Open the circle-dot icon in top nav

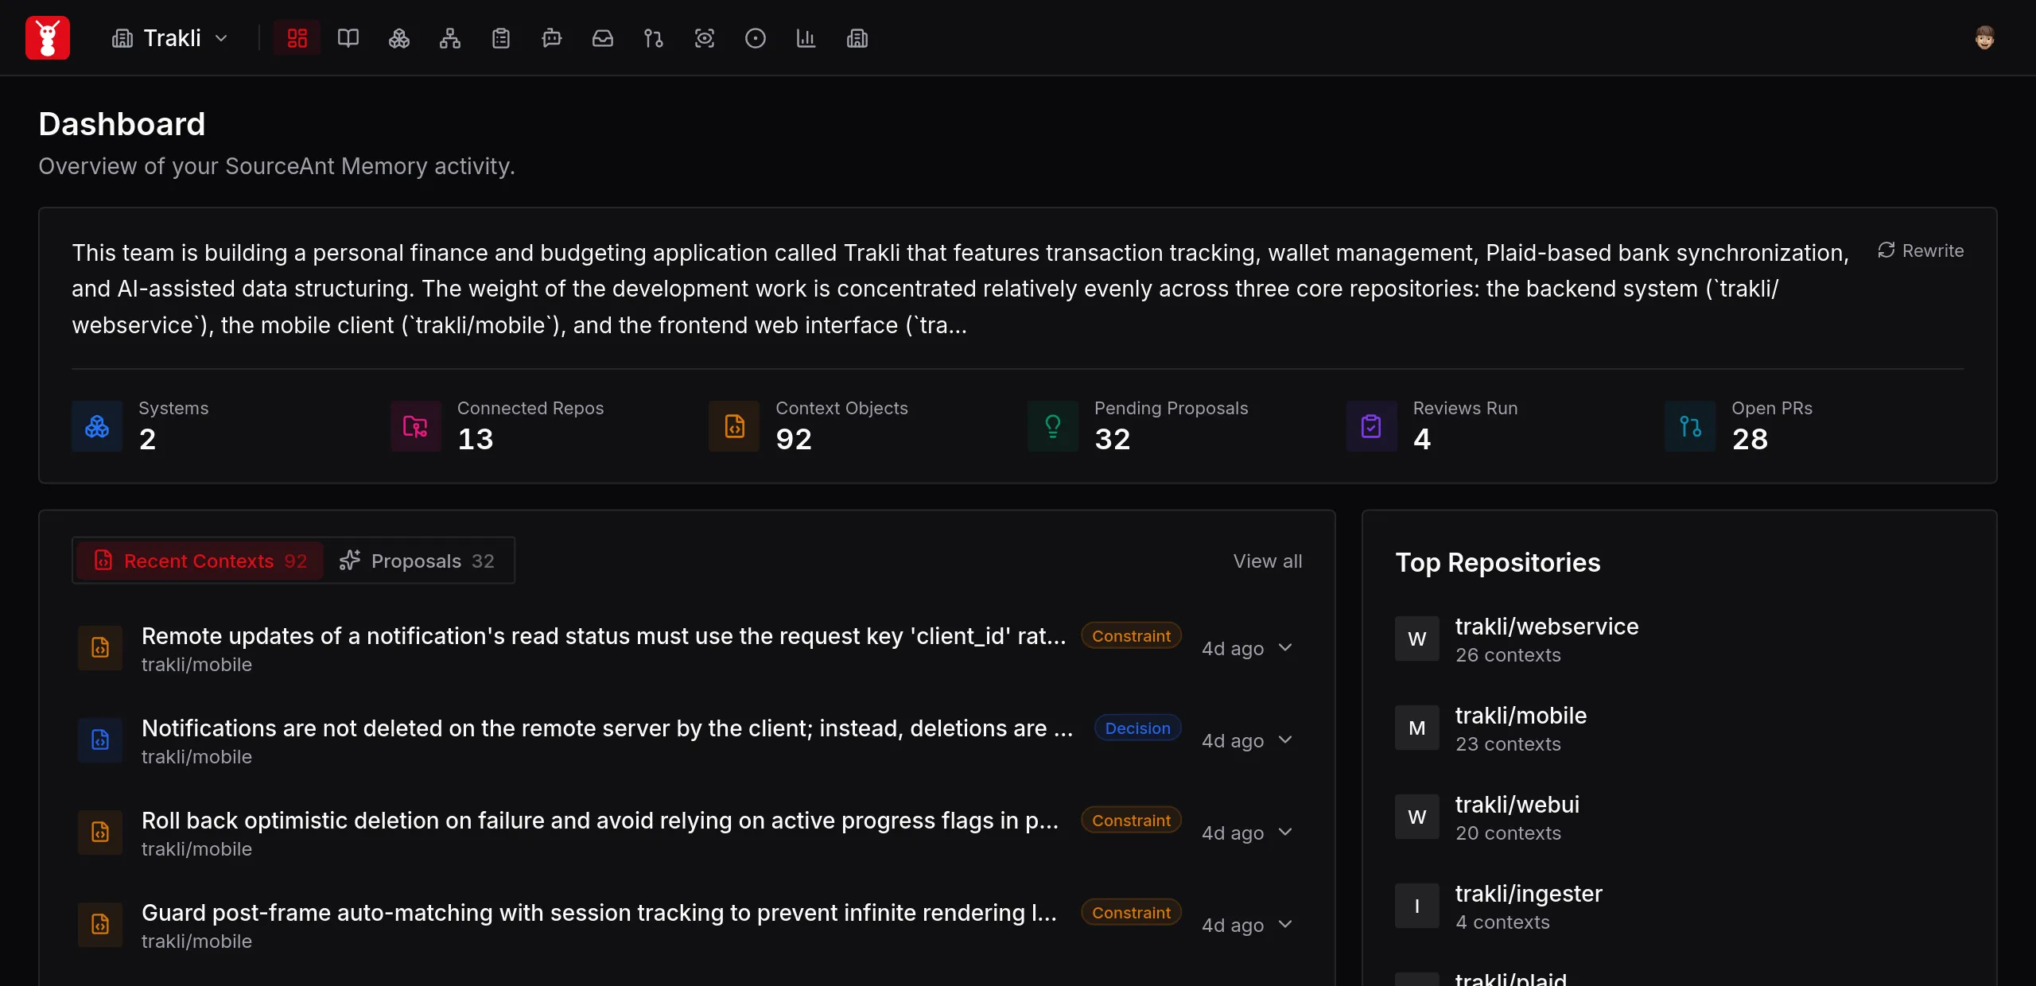coord(756,38)
